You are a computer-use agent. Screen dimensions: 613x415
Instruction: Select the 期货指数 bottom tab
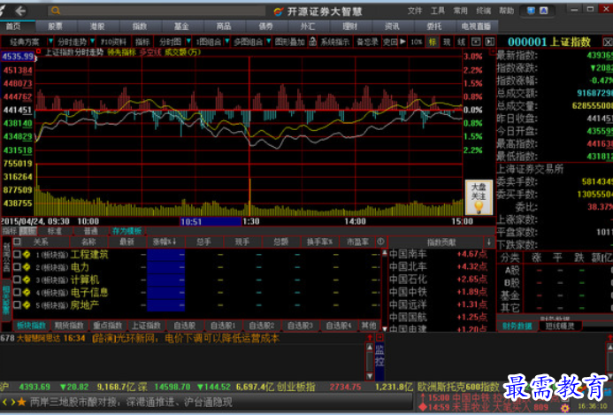click(x=69, y=326)
